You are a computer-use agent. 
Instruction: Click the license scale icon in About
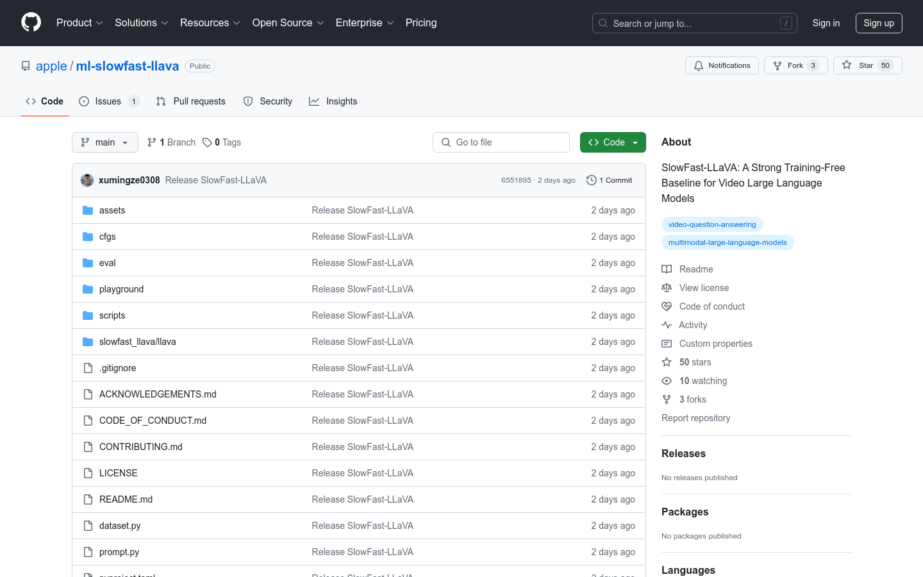point(667,288)
